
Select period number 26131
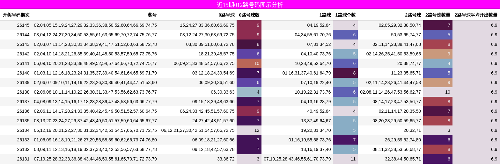(23, 159)
